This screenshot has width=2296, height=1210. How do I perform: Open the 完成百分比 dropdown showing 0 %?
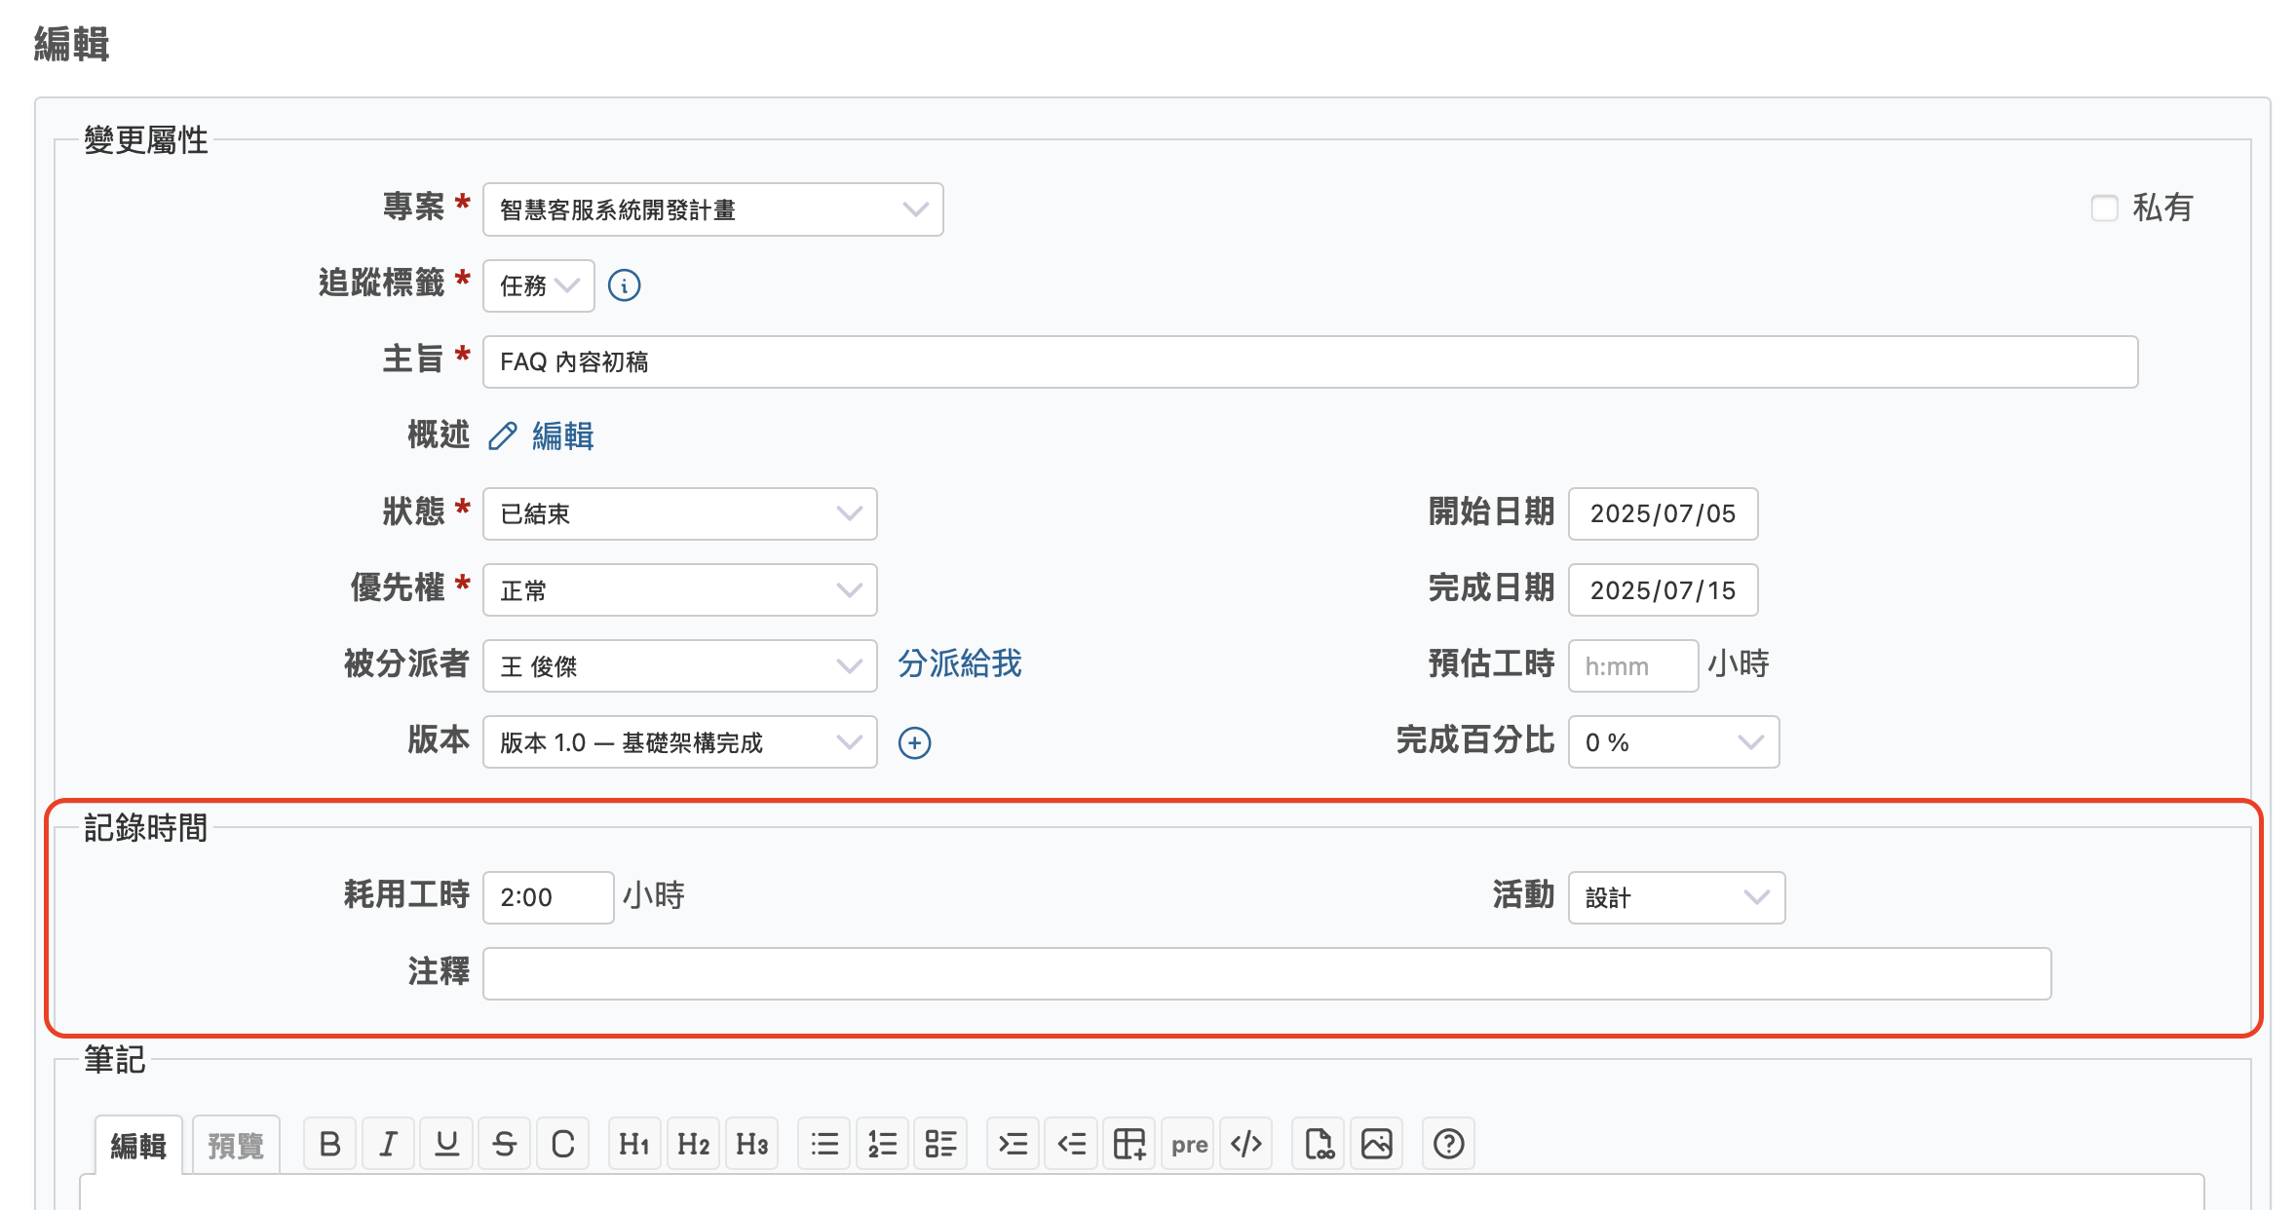click(1673, 742)
